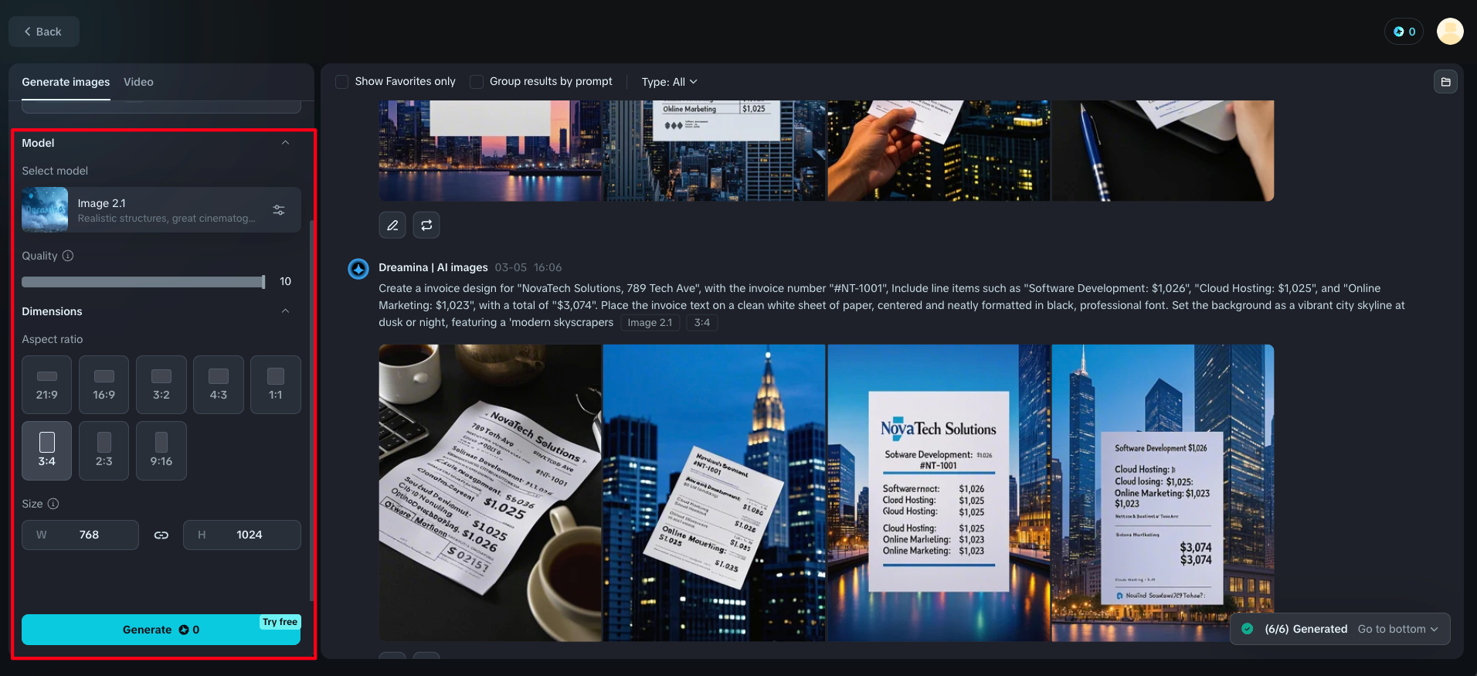The height and width of the screenshot is (676, 1477).
Task: Choose the 21:9 aspect ratio
Action: click(47, 385)
